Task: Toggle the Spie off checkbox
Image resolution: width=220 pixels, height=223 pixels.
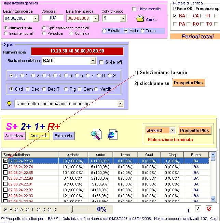Action: (101, 62)
